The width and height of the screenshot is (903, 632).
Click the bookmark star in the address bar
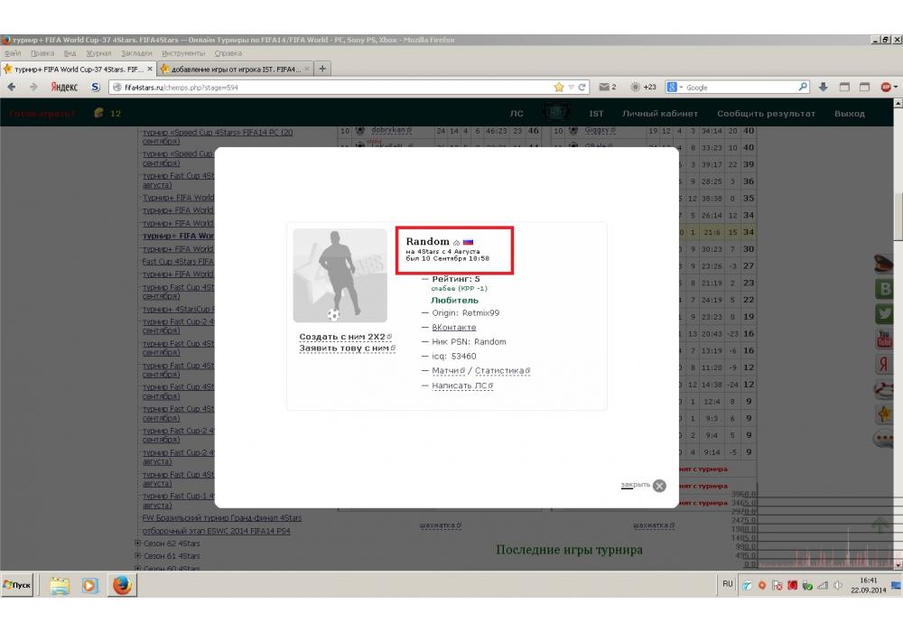click(x=559, y=88)
